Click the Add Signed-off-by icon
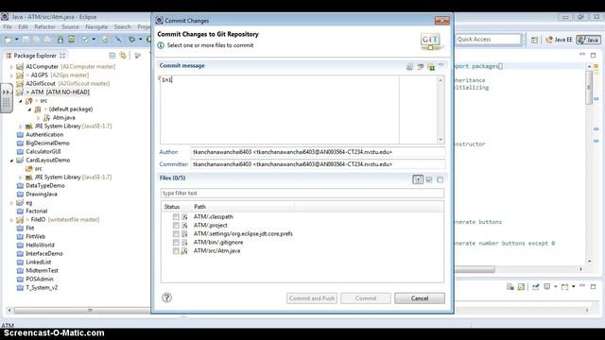The height and width of the screenshot is (340, 605). (421, 67)
